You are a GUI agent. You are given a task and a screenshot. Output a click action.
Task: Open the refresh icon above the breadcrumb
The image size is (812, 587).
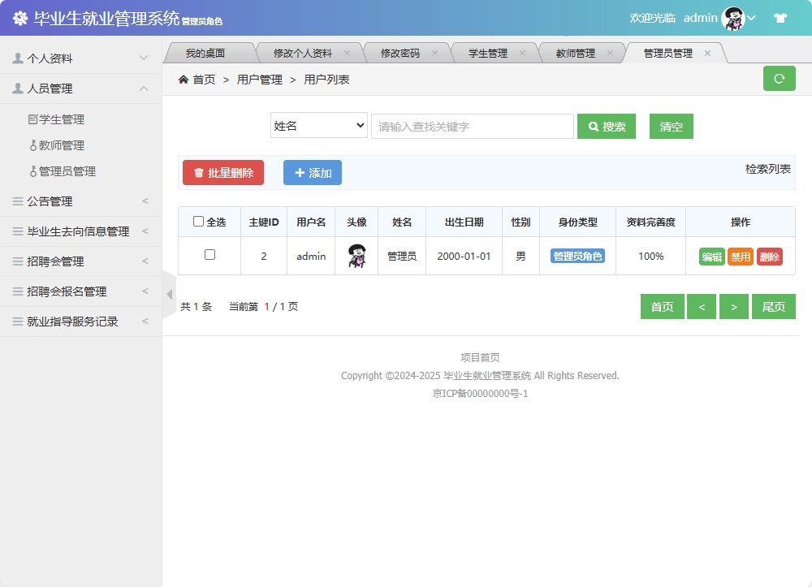779,79
